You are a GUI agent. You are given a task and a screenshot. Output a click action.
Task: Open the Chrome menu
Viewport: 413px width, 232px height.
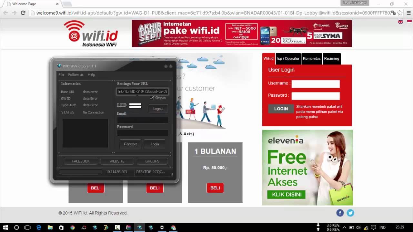tap(408, 13)
